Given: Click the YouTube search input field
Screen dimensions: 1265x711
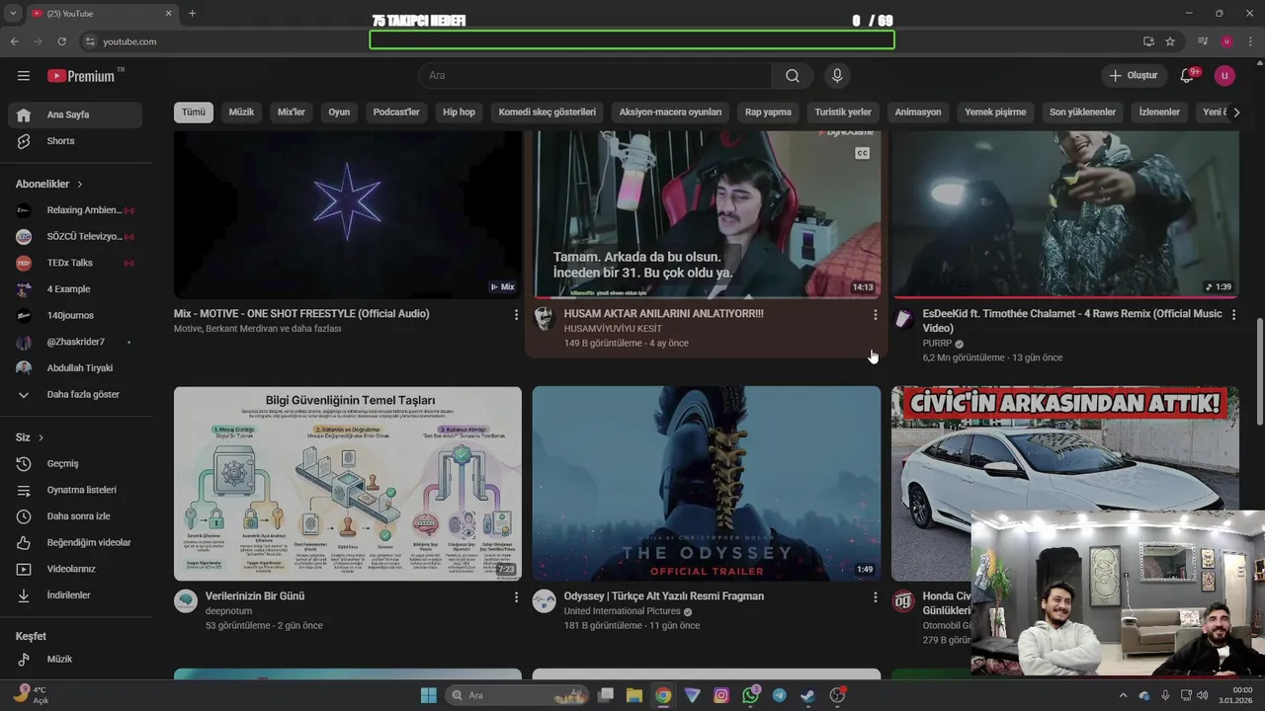Looking at the screenshot, I should 596,76.
